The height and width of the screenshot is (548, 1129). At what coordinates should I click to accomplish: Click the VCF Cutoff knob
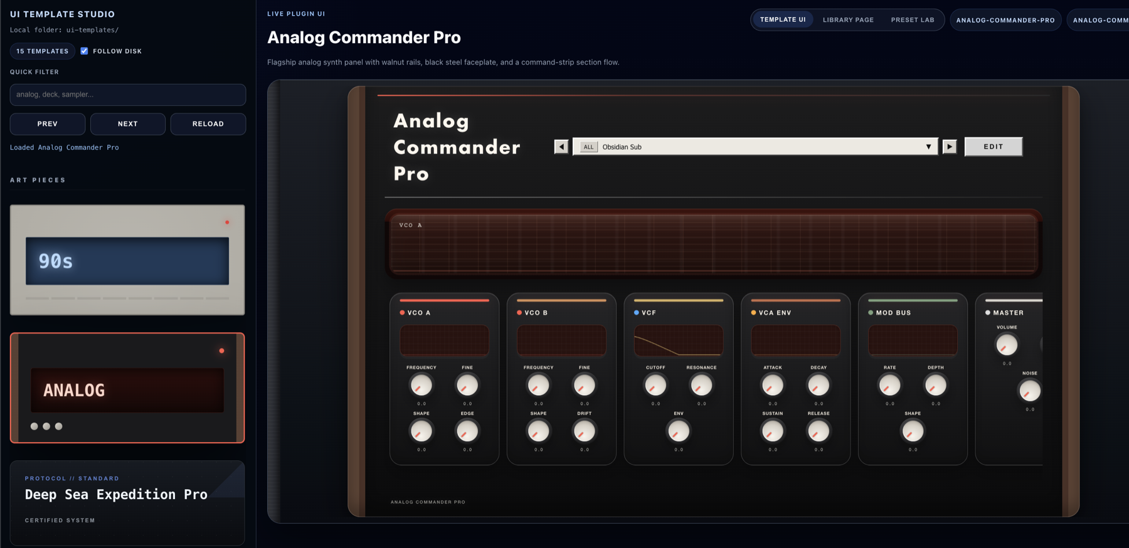click(655, 386)
